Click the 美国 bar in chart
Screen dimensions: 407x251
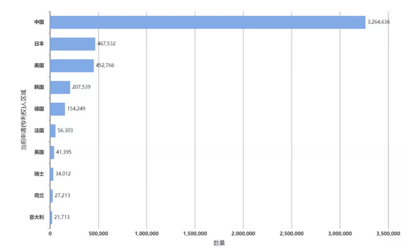point(72,66)
